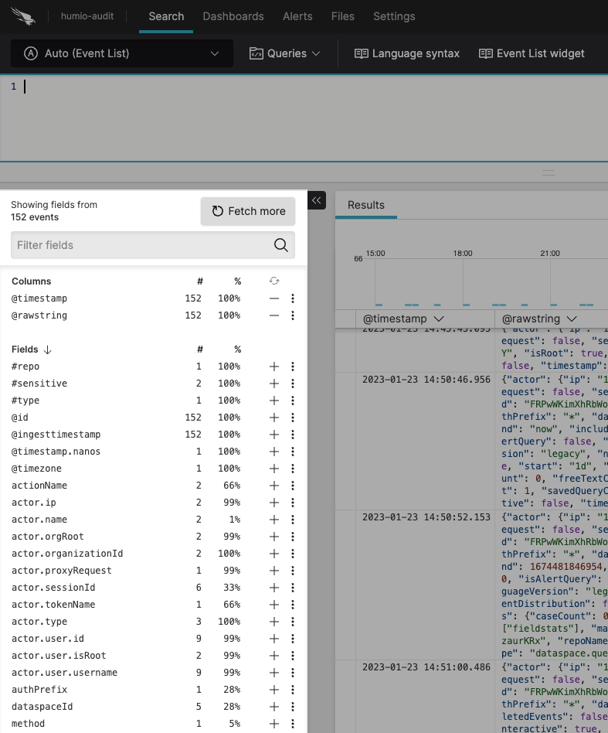Click the Falcon logo in header
This screenshot has width=608, height=733.
[x=25, y=16]
